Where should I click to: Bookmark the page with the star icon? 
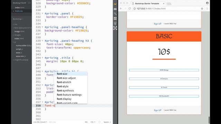pyautogui.click(x=202, y=9)
